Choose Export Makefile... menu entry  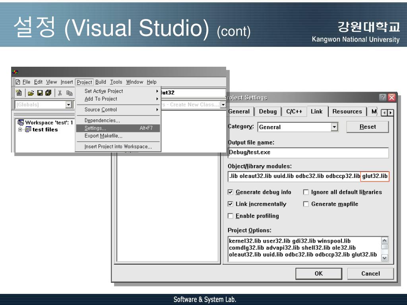point(118,136)
